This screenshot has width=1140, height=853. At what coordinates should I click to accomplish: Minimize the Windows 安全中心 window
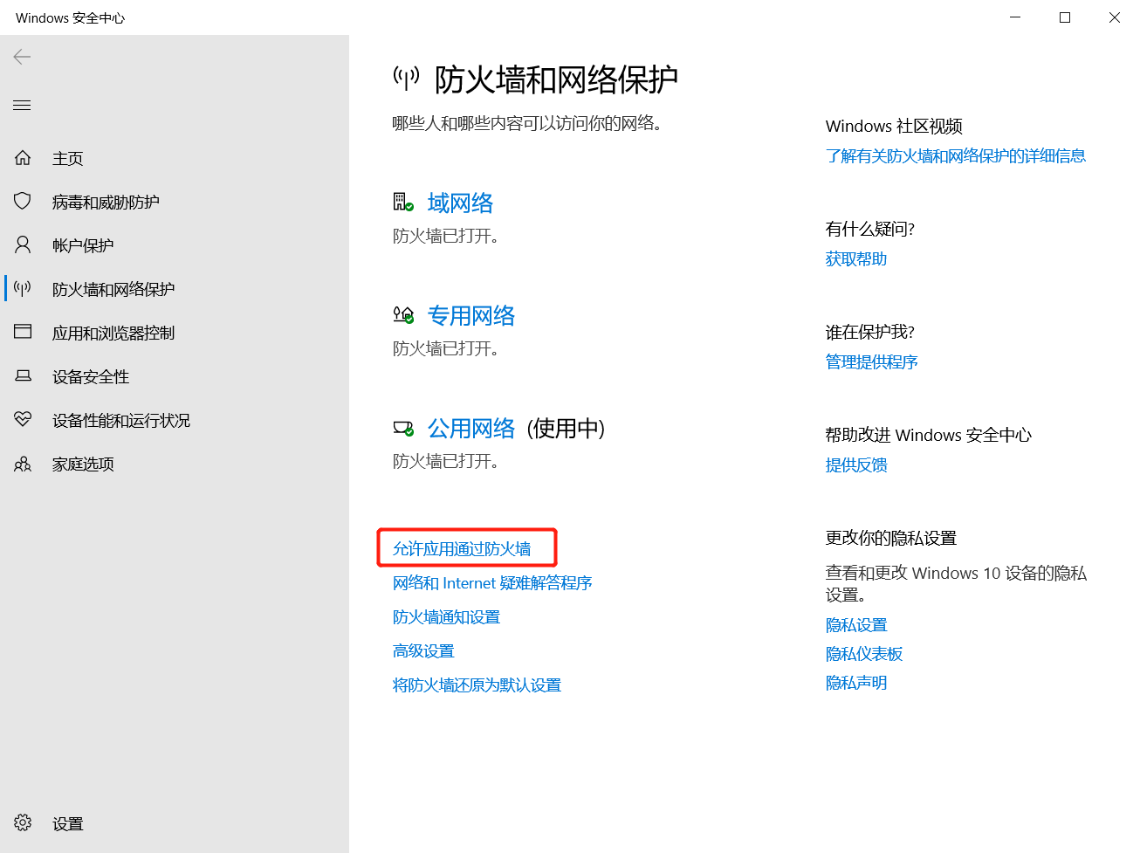tap(1015, 17)
